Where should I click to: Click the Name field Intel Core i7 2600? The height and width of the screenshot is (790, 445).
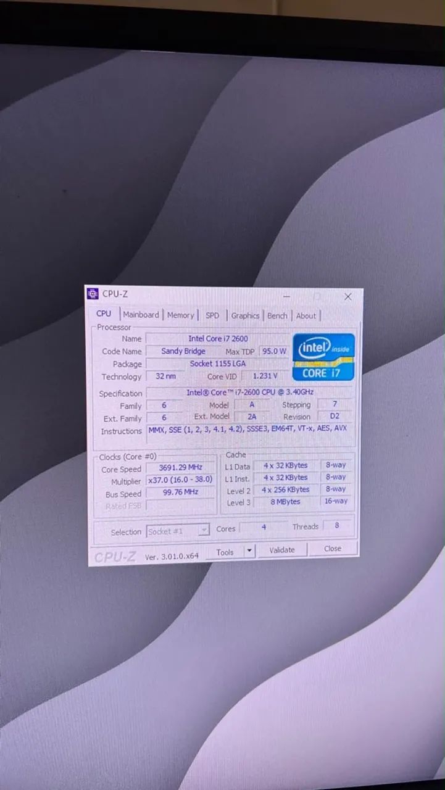click(218, 338)
